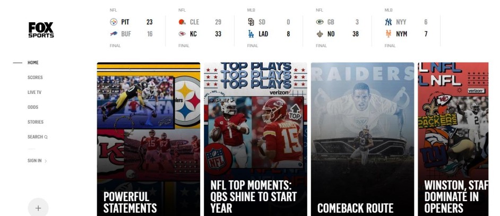The width and height of the screenshot is (500, 216).
Task: Click the FOX Sports logo
Action: 41,30
